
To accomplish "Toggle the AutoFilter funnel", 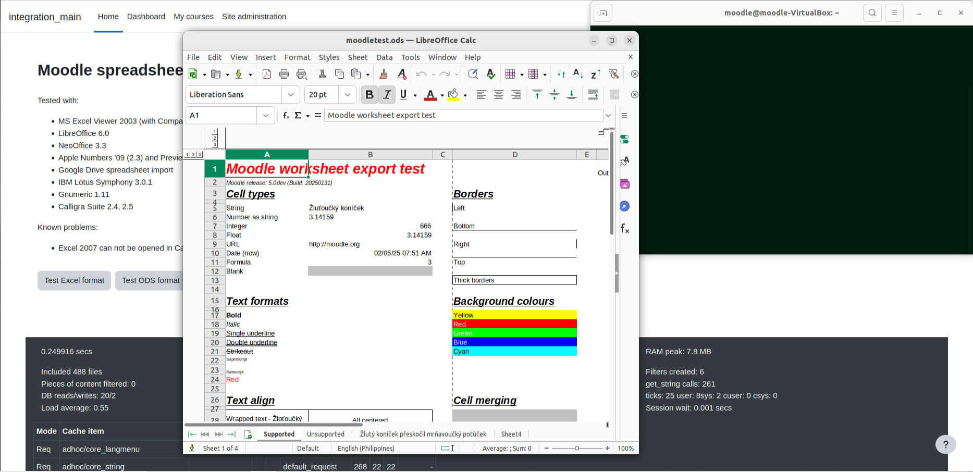I will click(614, 74).
